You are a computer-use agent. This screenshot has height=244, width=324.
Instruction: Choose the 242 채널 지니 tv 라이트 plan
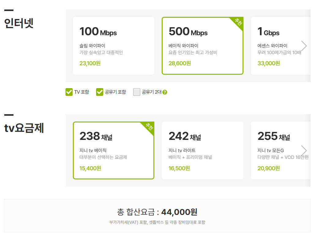click(202, 150)
